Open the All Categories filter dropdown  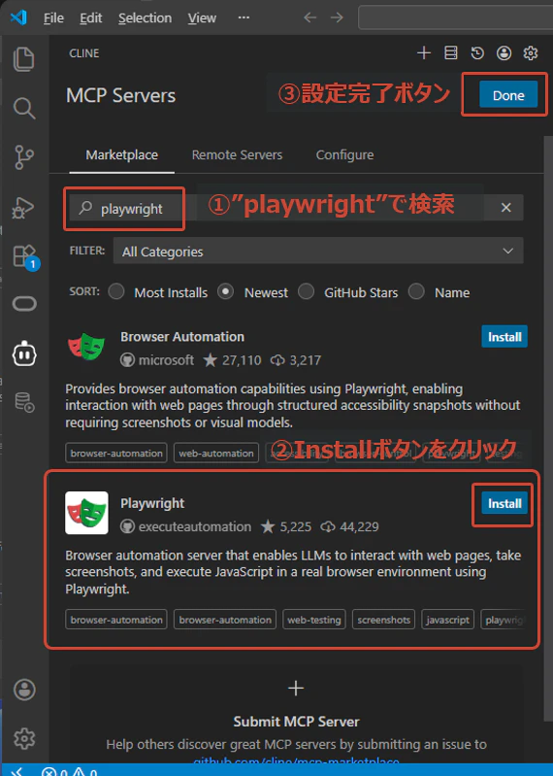(x=318, y=251)
